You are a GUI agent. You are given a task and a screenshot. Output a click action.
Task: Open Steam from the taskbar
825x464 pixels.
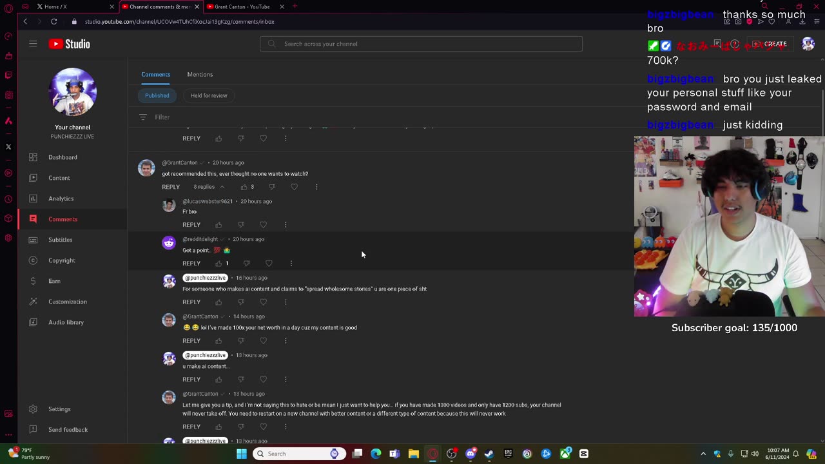(x=489, y=454)
